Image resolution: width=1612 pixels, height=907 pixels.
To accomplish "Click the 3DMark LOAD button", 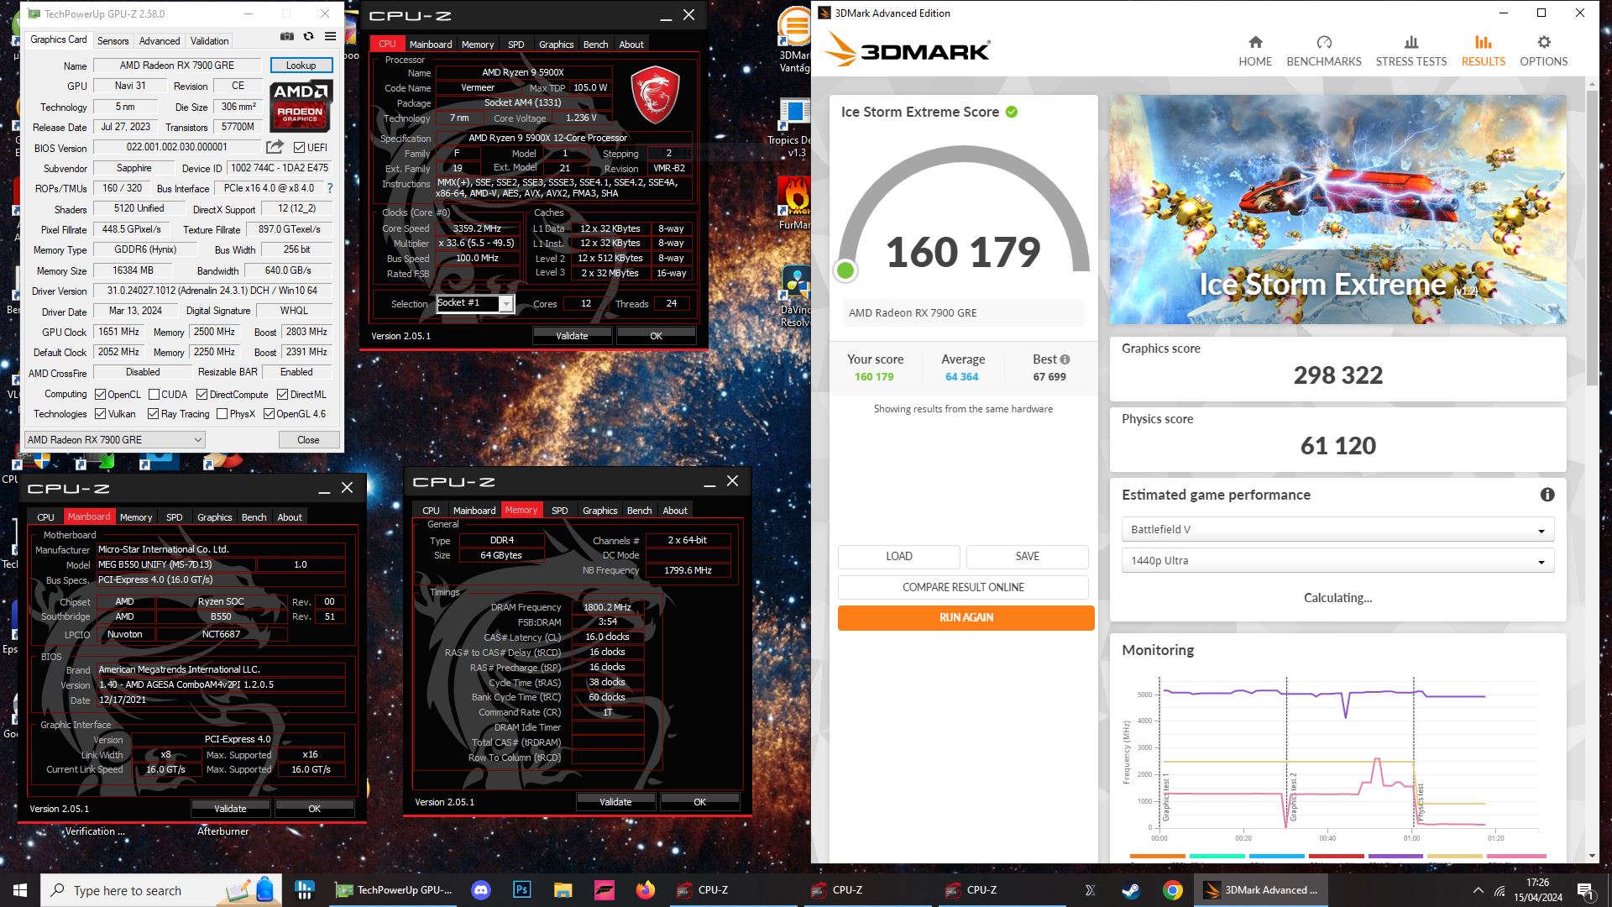I will click(x=898, y=556).
